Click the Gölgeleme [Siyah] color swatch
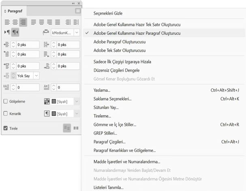Viewport: 246px width, 191px height. tap(54, 101)
